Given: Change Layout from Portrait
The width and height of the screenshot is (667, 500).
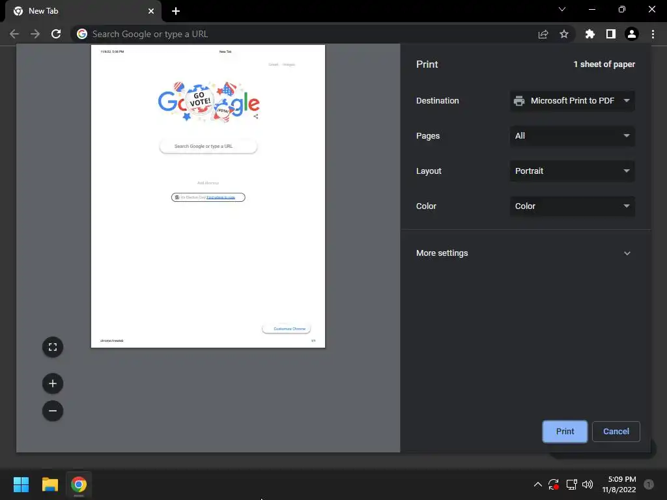Looking at the screenshot, I should pyautogui.click(x=572, y=171).
